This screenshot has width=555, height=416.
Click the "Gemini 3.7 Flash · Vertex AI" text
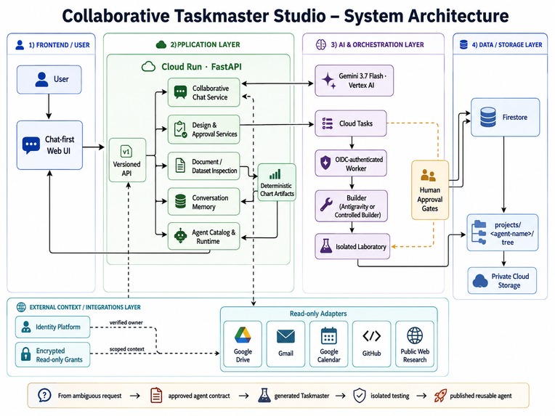[362, 81]
